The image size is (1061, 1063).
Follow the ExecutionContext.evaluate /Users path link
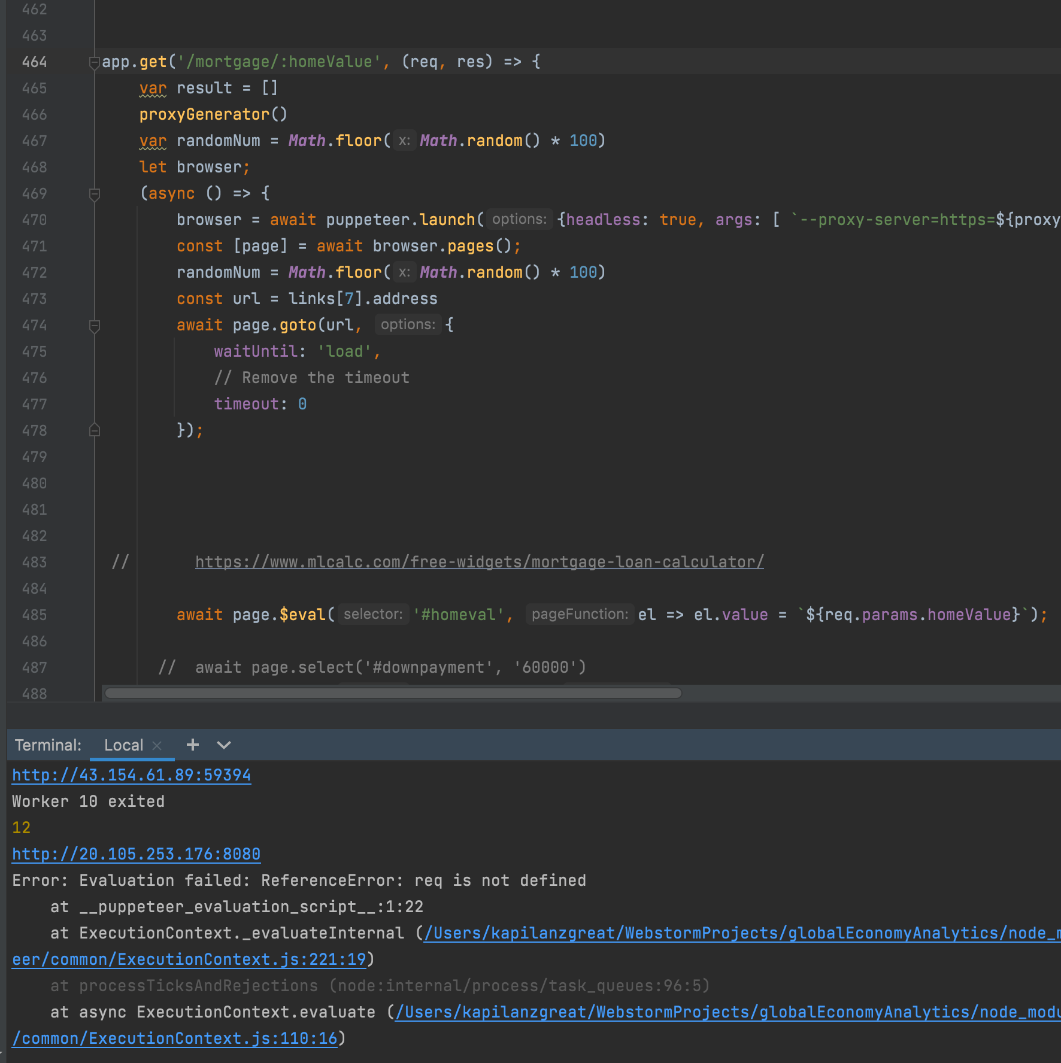pos(728,1012)
